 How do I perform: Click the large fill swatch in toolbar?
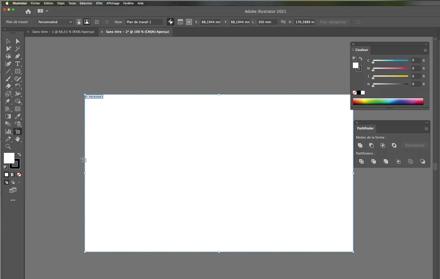coord(9,158)
